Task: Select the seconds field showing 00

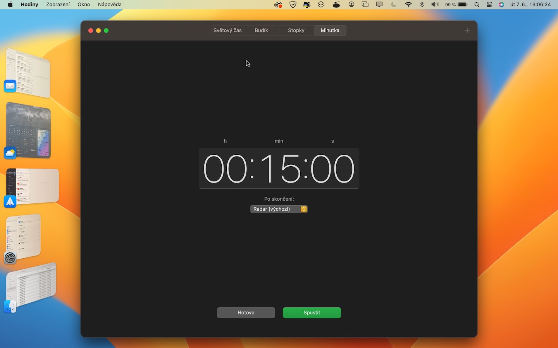Action: (332, 169)
